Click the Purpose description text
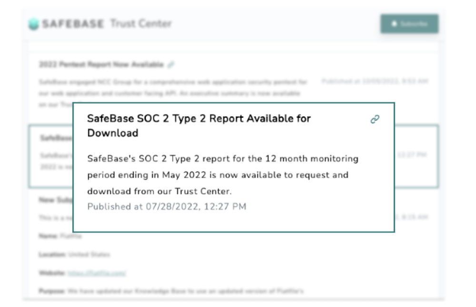Screen dimensions: 476x307 click(171, 291)
